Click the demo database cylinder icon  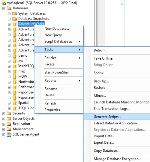tap(14, 55)
